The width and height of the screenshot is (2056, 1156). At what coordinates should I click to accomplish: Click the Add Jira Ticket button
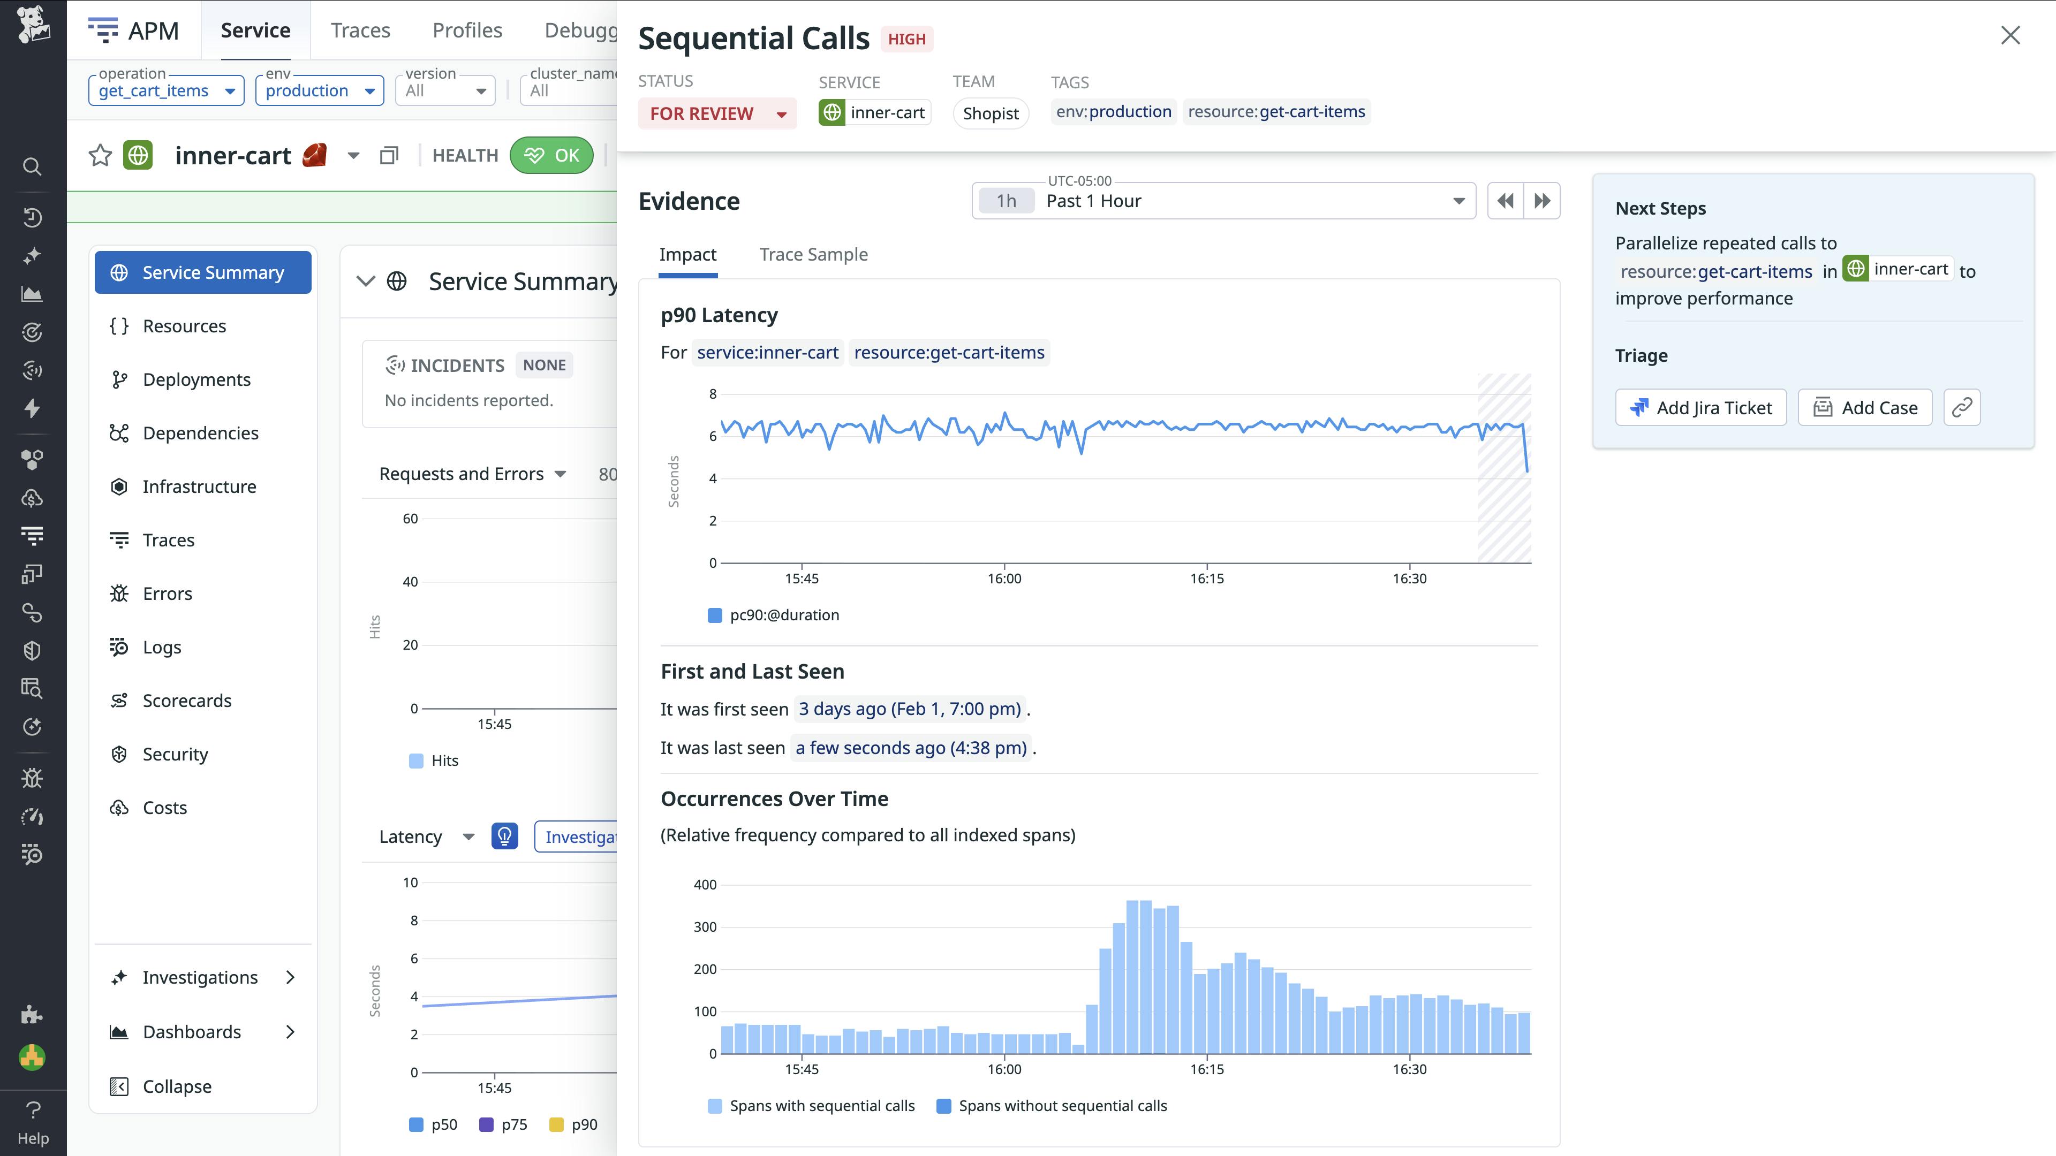point(1701,407)
